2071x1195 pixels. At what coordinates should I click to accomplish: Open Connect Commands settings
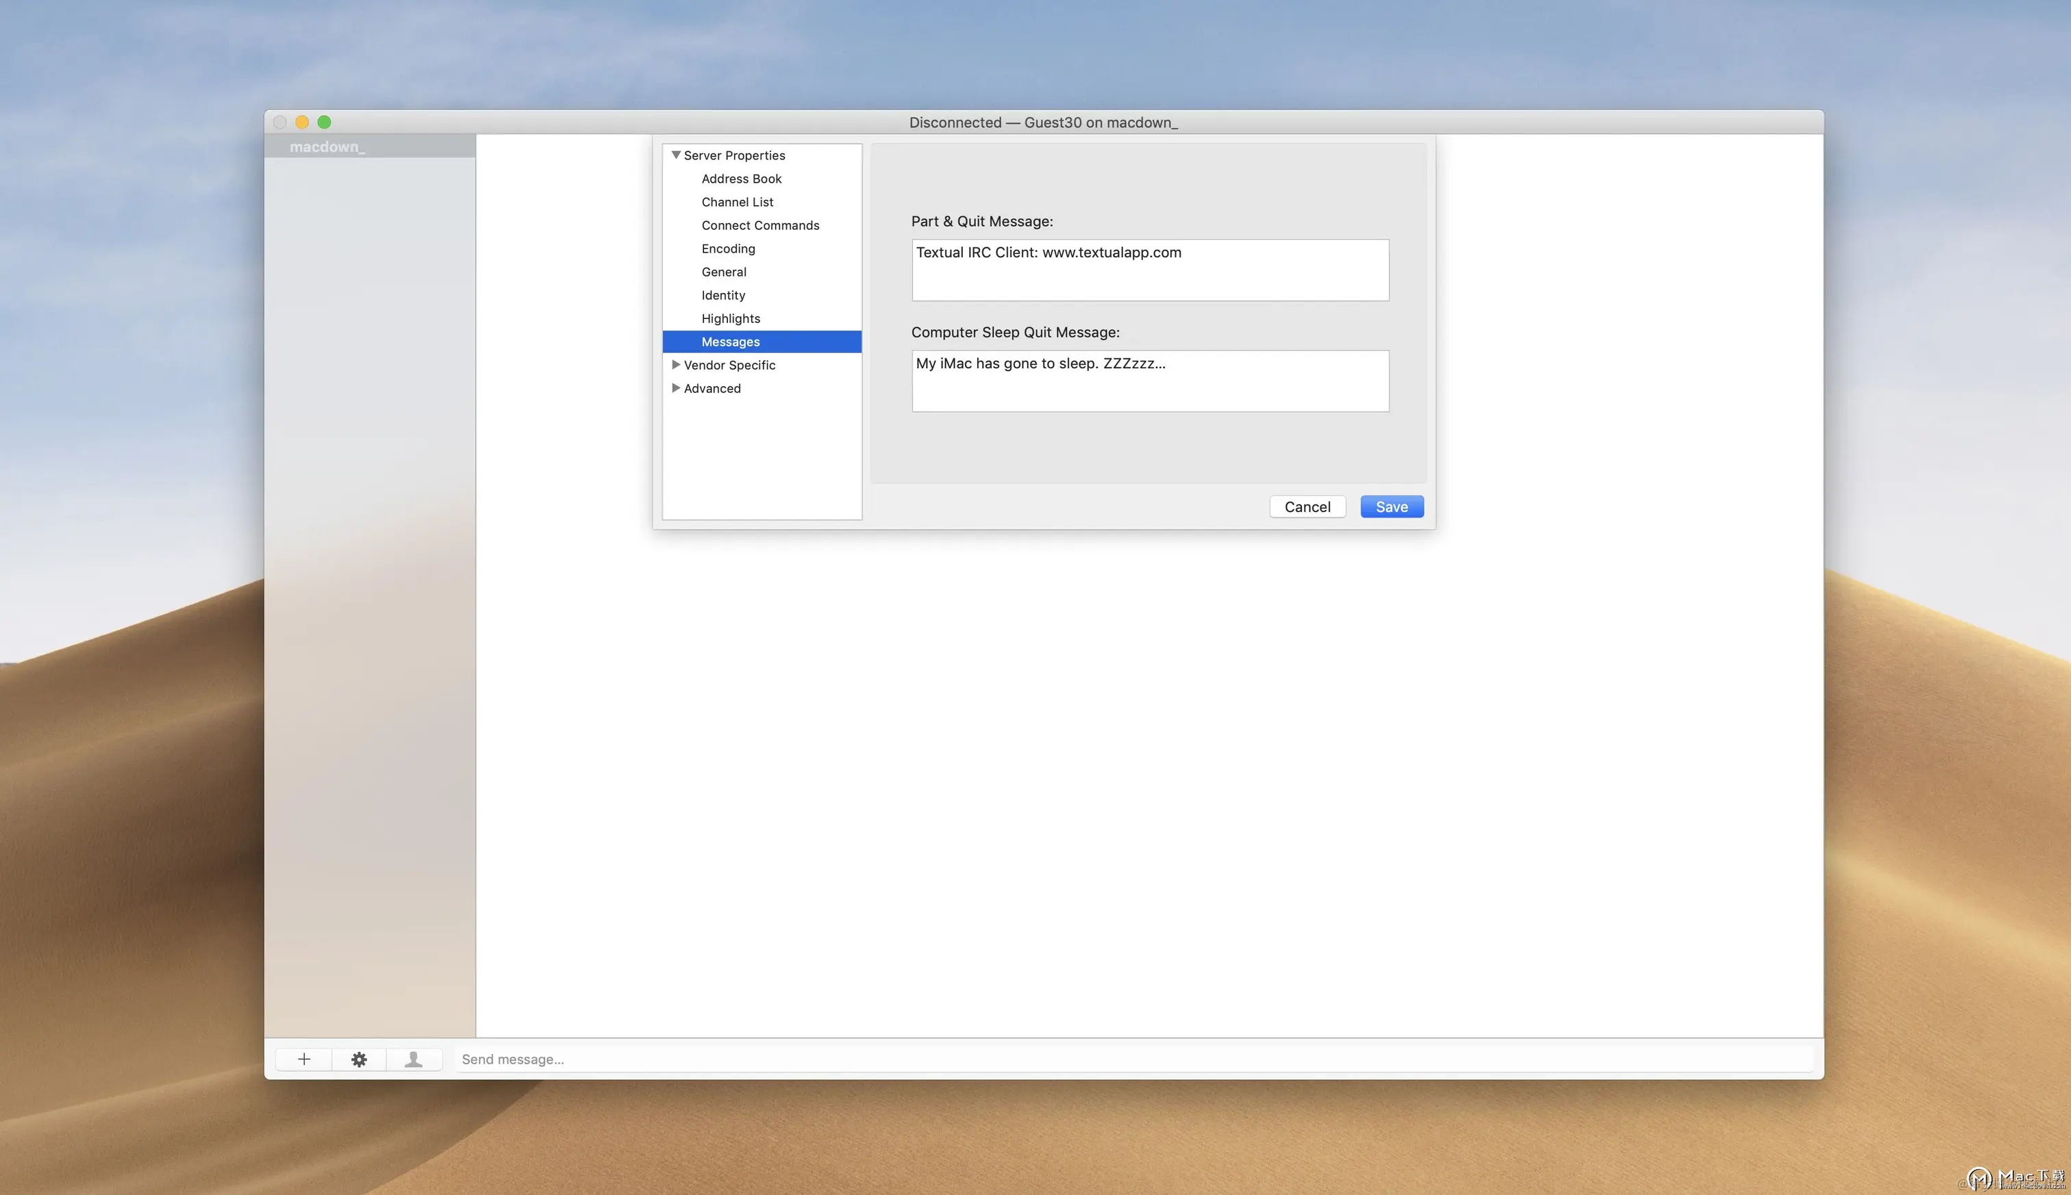pyautogui.click(x=760, y=225)
